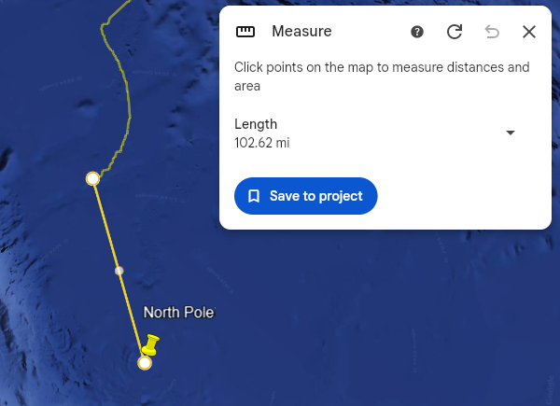Click the North Pole map label
This screenshot has height=406, width=560.
(178, 313)
